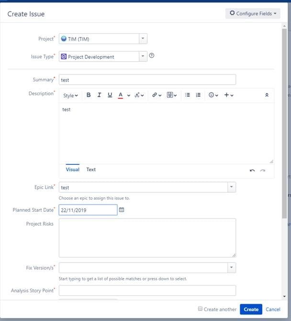Collapse the editor toolbar with double chevron
Image resolution: width=291 pixels, height=321 pixels.
pyautogui.click(x=267, y=95)
